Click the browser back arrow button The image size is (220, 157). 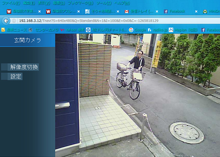click(x=6, y=21)
